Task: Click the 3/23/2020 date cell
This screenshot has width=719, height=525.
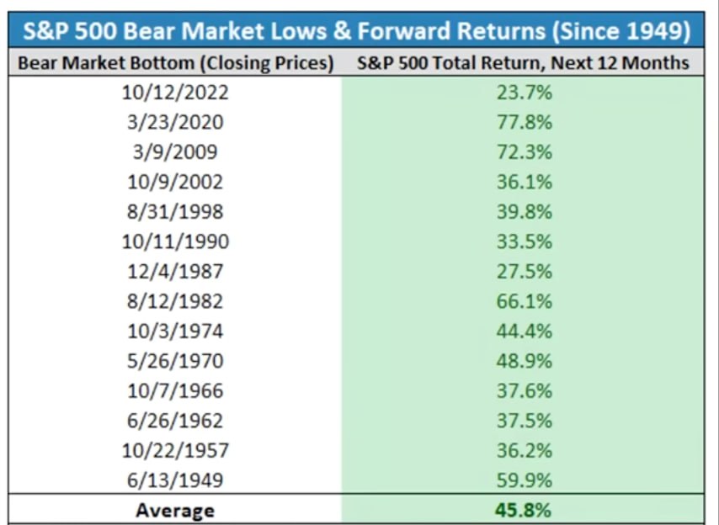Action: (x=175, y=122)
